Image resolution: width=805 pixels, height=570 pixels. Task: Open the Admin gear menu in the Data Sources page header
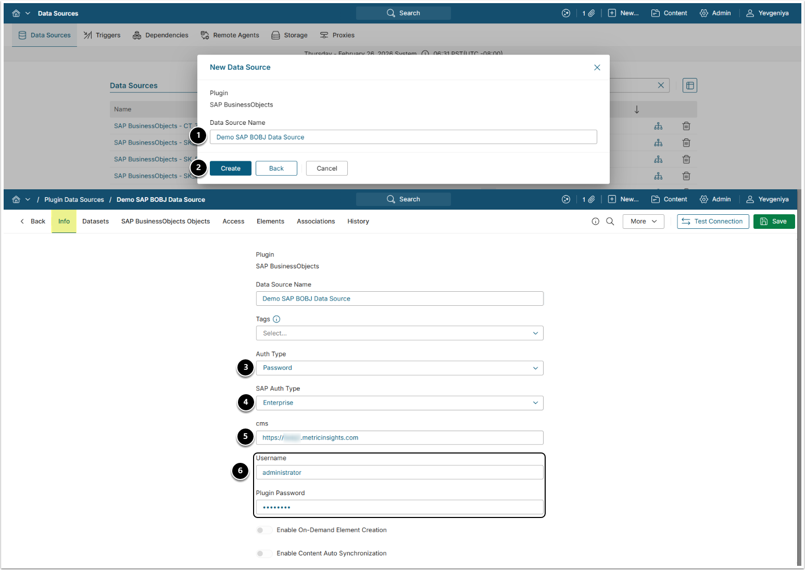point(715,13)
